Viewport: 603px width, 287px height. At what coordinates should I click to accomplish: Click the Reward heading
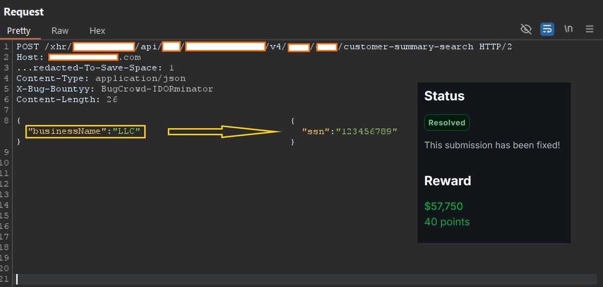click(448, 181)
